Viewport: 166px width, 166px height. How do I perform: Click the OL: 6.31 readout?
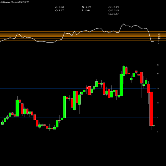tap(114, 14)
